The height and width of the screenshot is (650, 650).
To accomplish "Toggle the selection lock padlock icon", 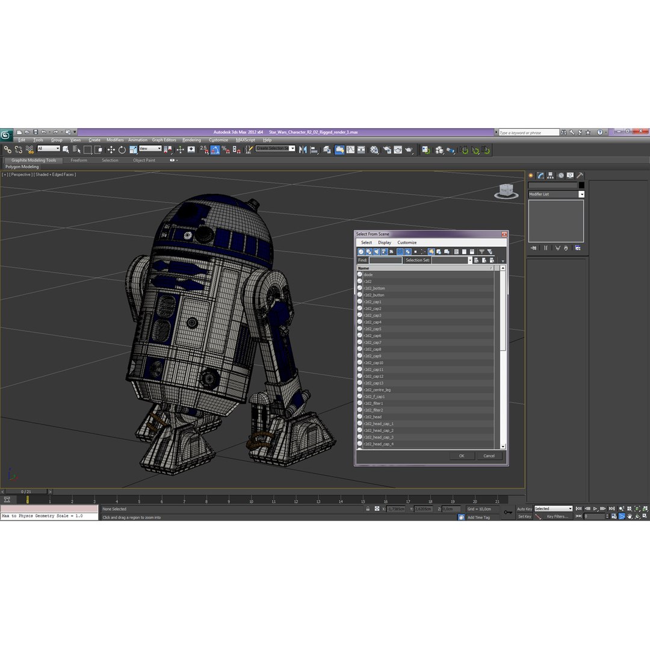I will [x=368, y=509].
